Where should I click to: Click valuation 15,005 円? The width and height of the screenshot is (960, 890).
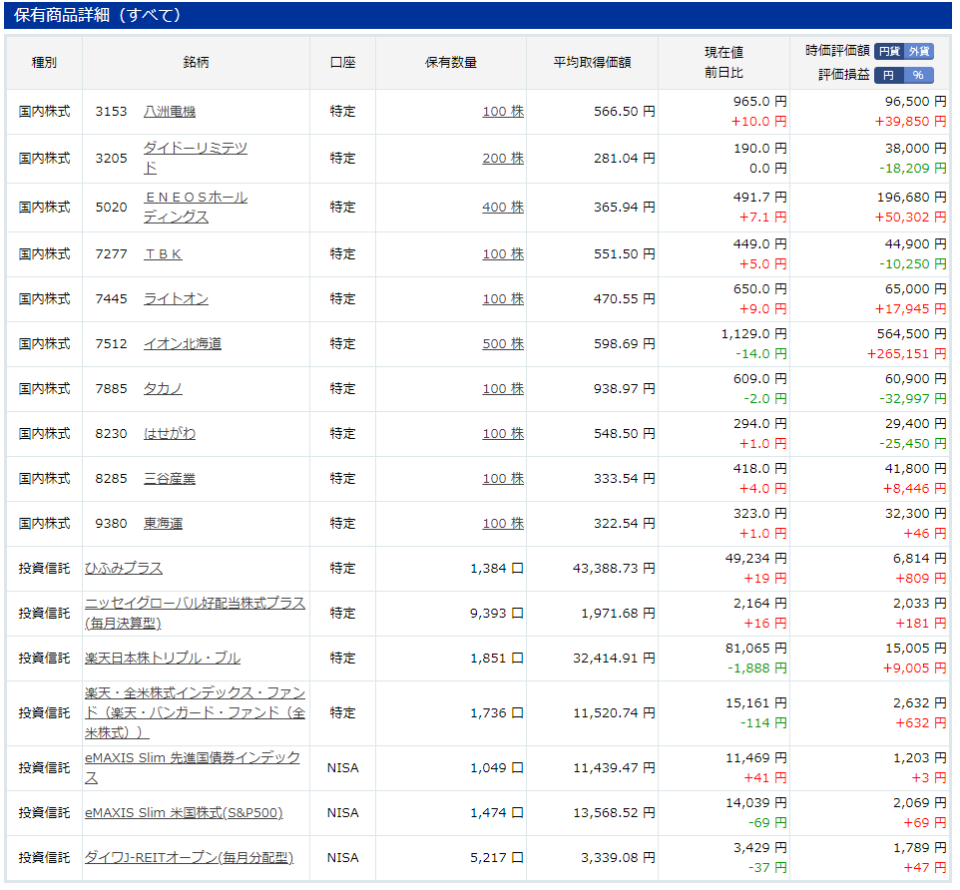[x=916, y=649]
